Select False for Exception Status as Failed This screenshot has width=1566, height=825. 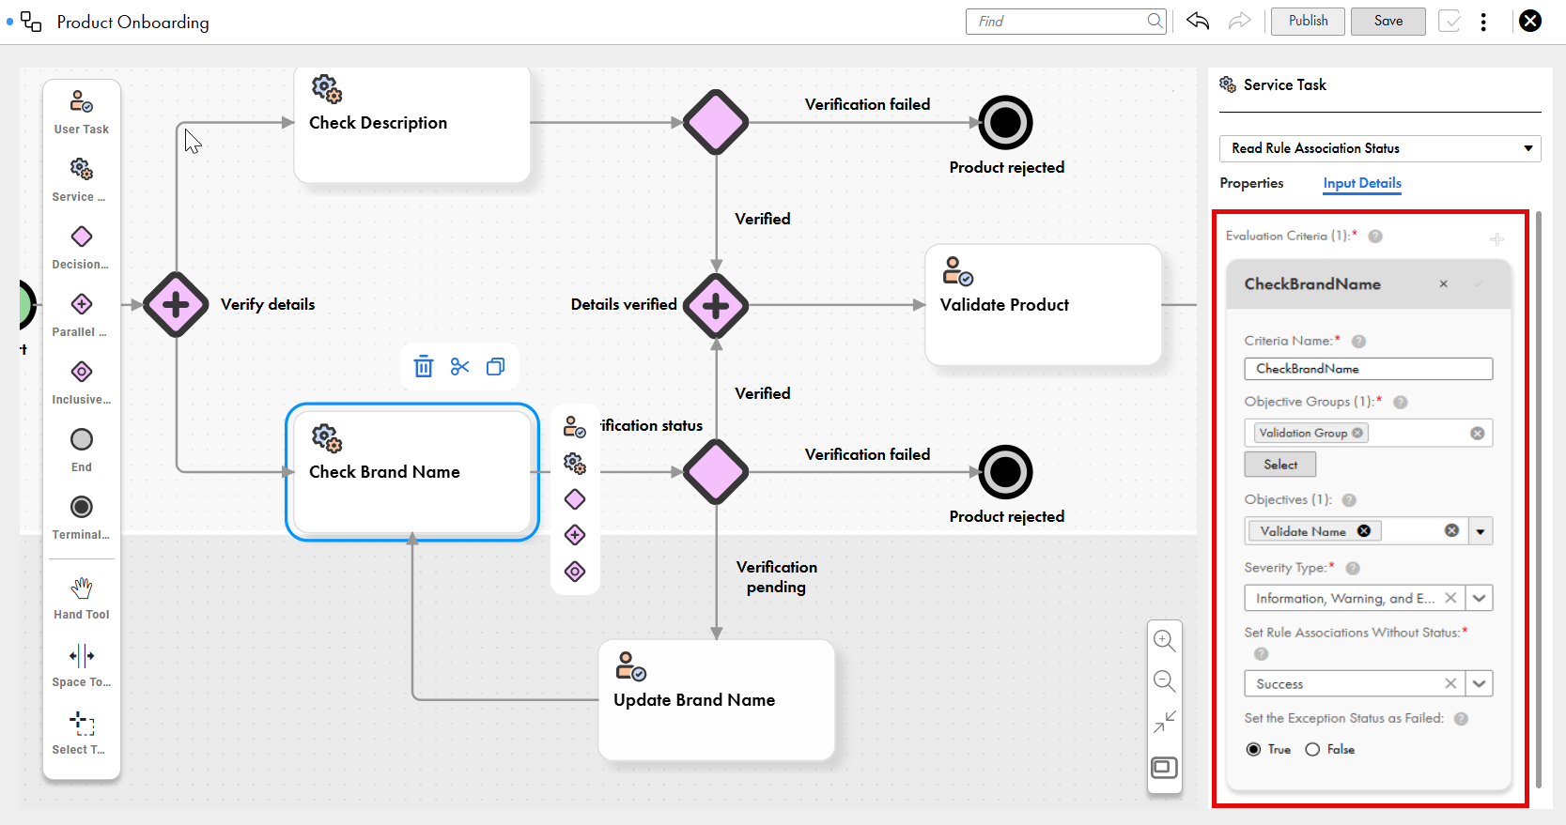tap(1312, 749)
